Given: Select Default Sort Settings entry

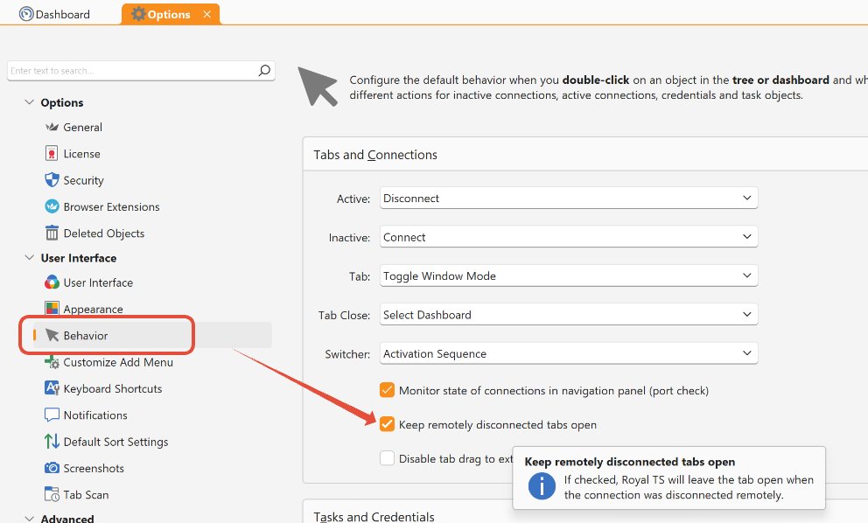Looking at the screenshot, I should (115, 442).
